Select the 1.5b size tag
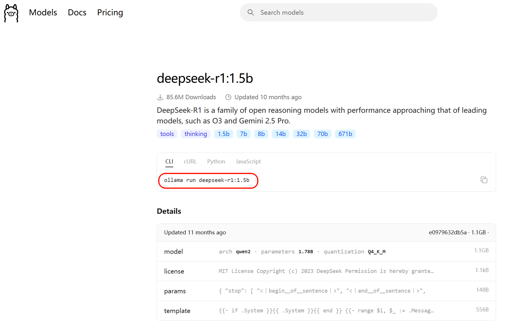The width and height of the screenshot is (507, 323). coord(224,134)
